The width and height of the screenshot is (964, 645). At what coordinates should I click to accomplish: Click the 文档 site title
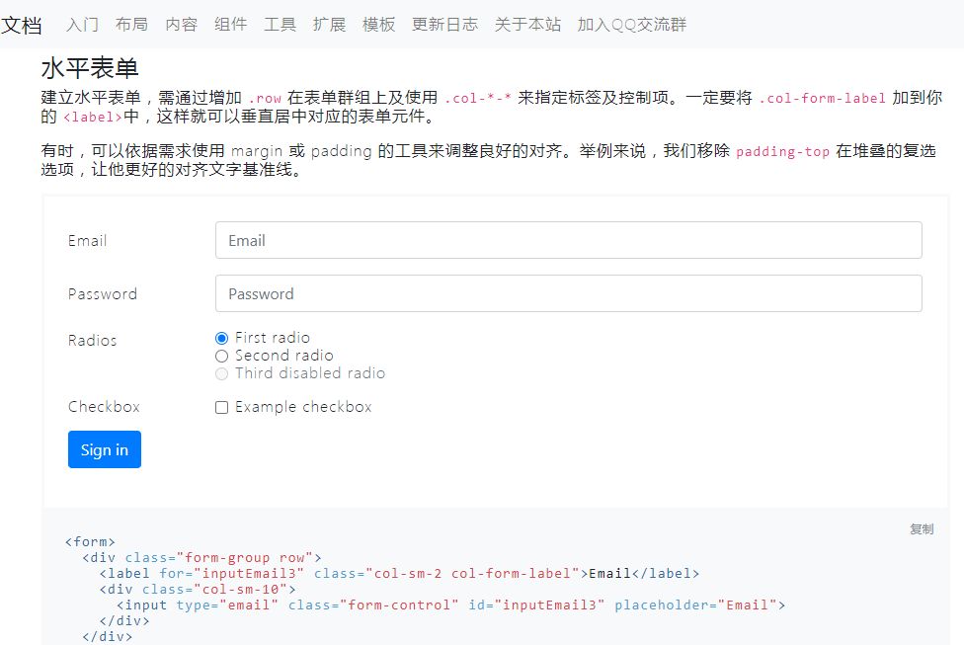coord(21,26)
